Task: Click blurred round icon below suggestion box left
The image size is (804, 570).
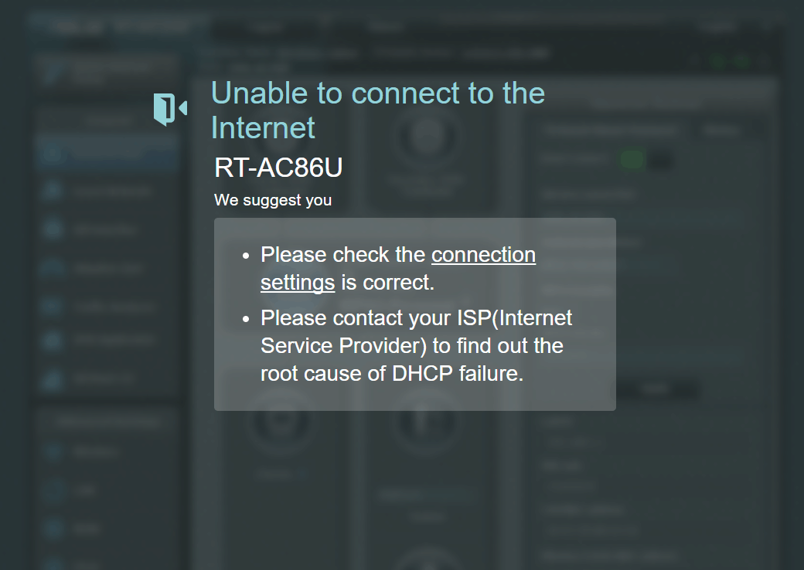Action: 279,421
